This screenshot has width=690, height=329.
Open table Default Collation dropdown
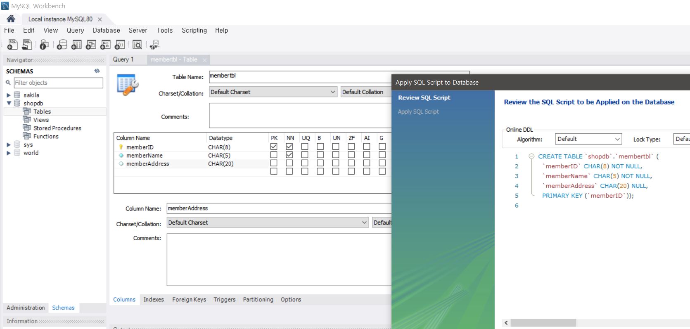click(366, 92)
